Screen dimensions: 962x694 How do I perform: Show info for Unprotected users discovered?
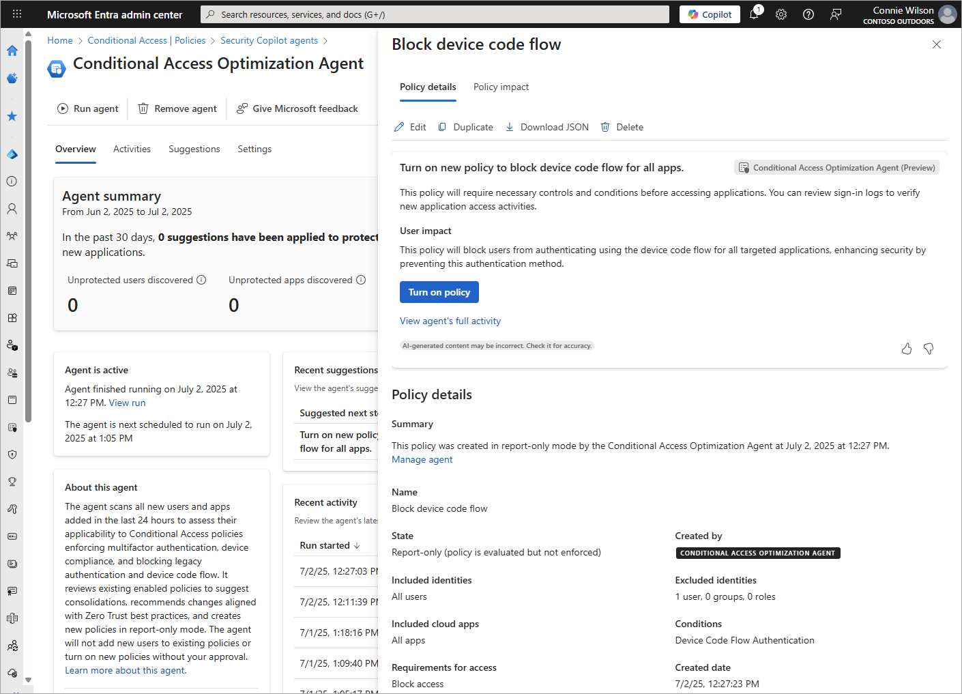coord(201,280)
